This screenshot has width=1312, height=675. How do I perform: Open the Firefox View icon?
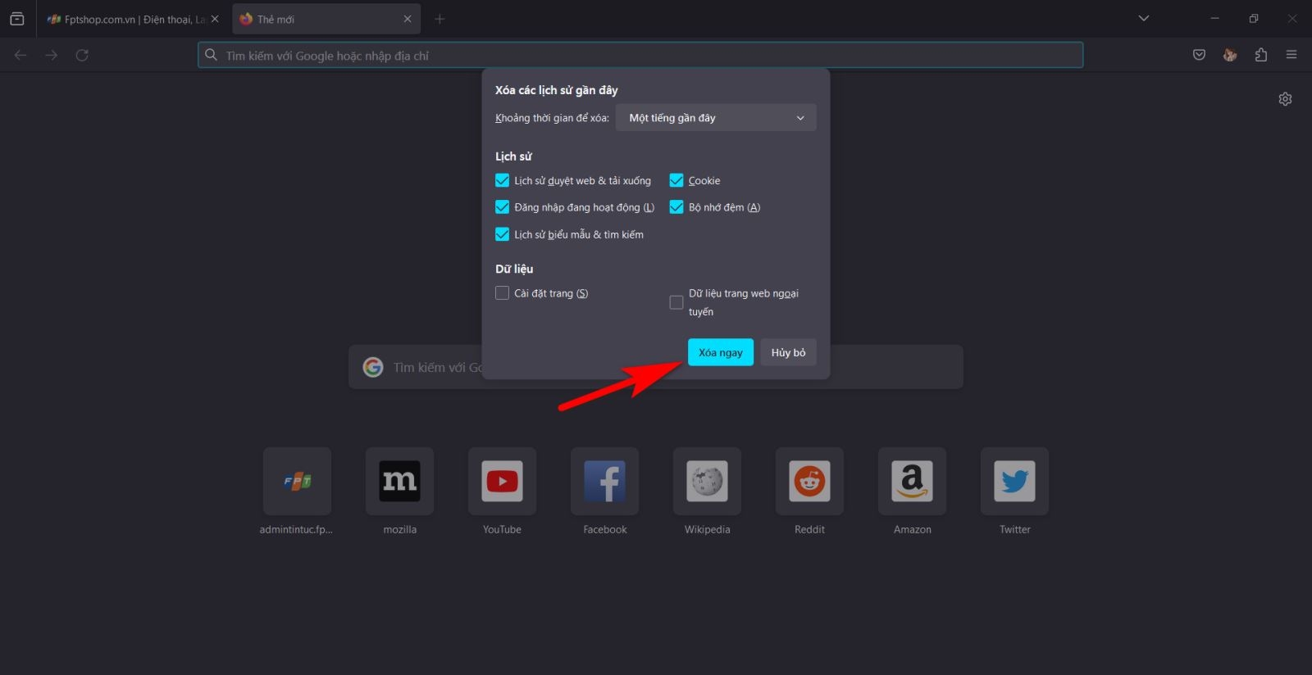pyautogui.click(x=17, y=19)
